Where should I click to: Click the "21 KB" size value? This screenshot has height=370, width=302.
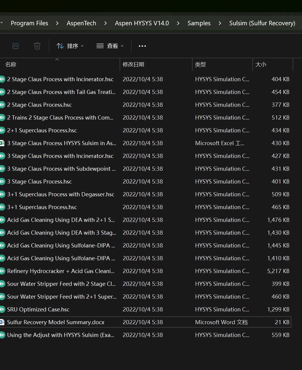pyautogui.click(x=282, y=322)
